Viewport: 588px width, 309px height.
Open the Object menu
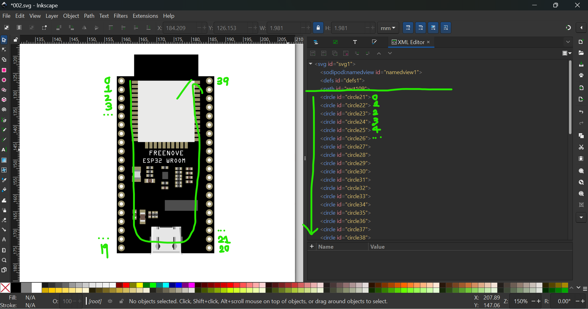pyautogui.click(x=71, y=16)
